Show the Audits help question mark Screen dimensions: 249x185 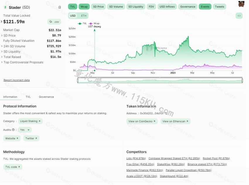point(13,130)
